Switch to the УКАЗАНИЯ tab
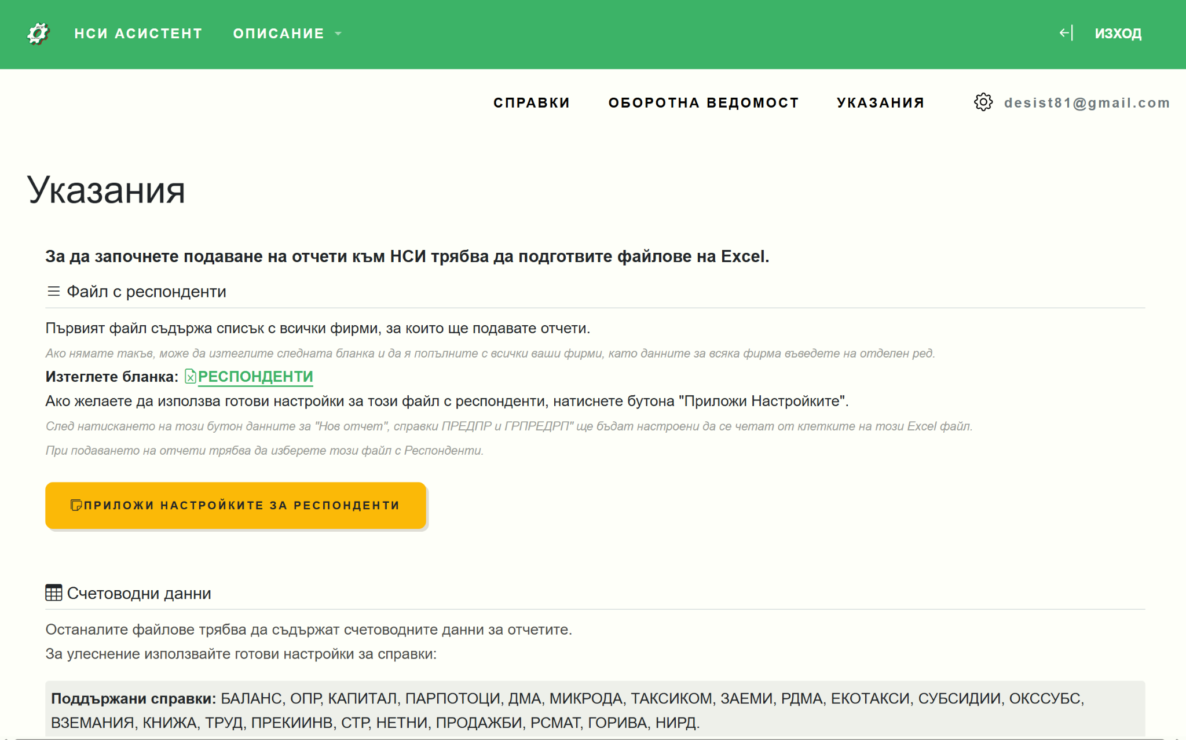The image size is (1186, 740). pos(880,102)
